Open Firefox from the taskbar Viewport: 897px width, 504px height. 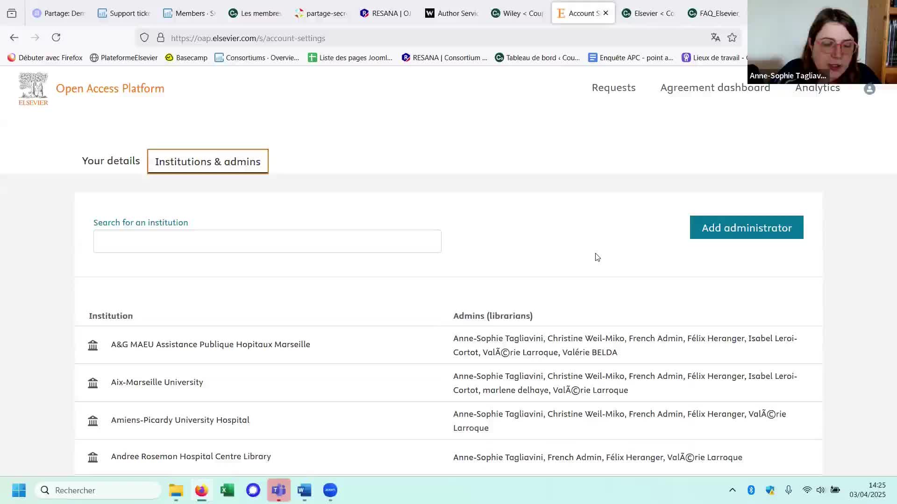(x=201, y=490)
